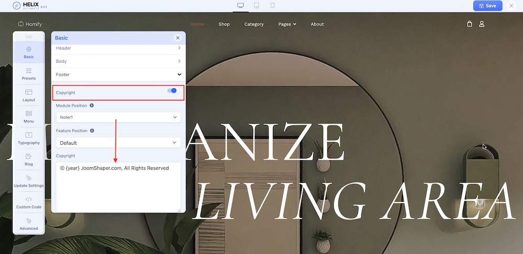This screenshot has width=523, height=254.
Task: Open the Basic settings sidebar item
Action: click(29, 53)
